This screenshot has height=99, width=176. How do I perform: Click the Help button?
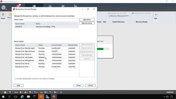click(x=18, y=86)
